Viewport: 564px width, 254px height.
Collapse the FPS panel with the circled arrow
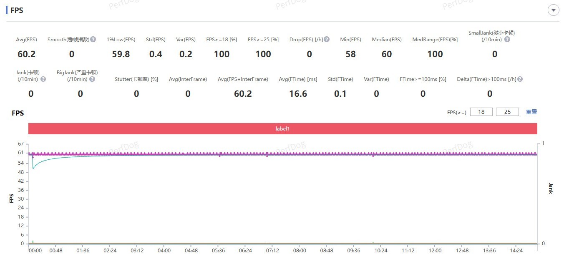pyautogui.click(x=553, y=10)
